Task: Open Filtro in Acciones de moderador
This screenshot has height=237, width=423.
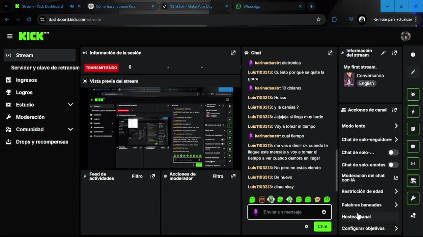Action: tap(218, 176)
